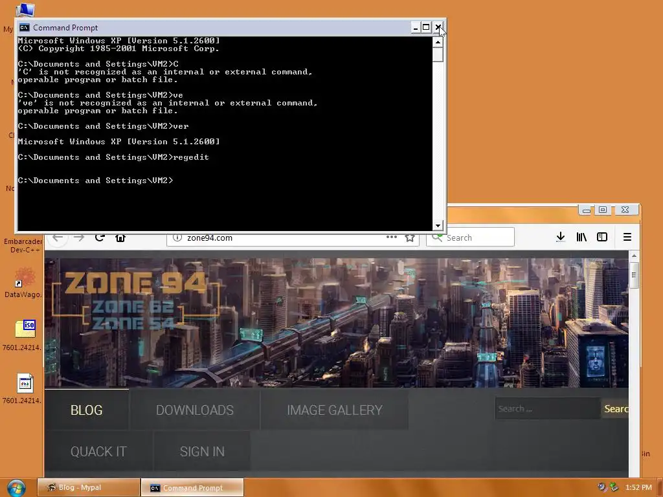Close the Mypal browser window
The height and width of the screenshot is (497, 663).
(625, 210)
